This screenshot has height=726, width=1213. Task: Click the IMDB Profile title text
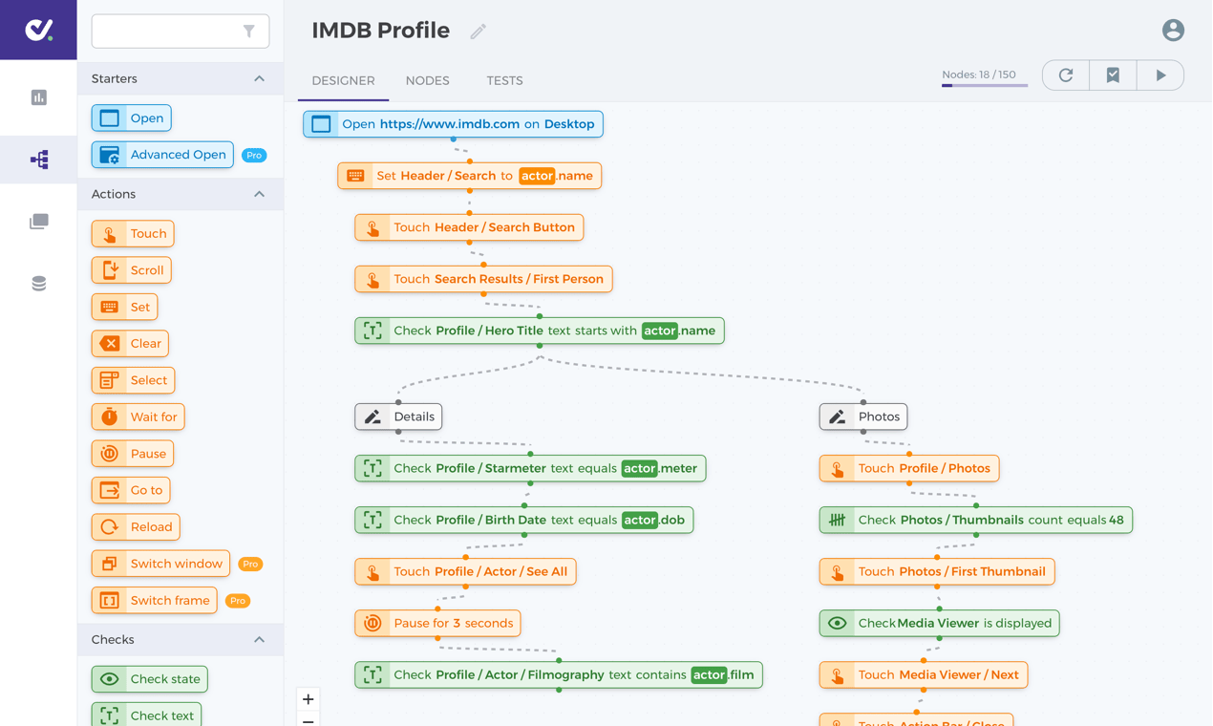381,31
